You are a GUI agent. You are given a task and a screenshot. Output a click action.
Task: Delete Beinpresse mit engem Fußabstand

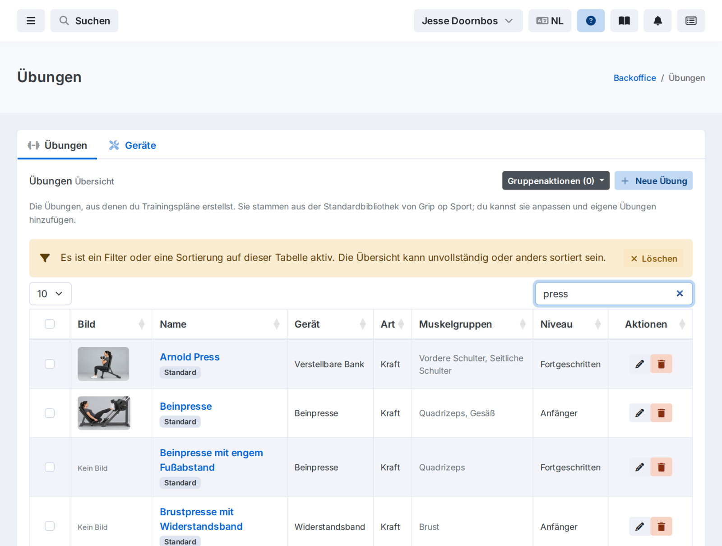pos(661,467)
